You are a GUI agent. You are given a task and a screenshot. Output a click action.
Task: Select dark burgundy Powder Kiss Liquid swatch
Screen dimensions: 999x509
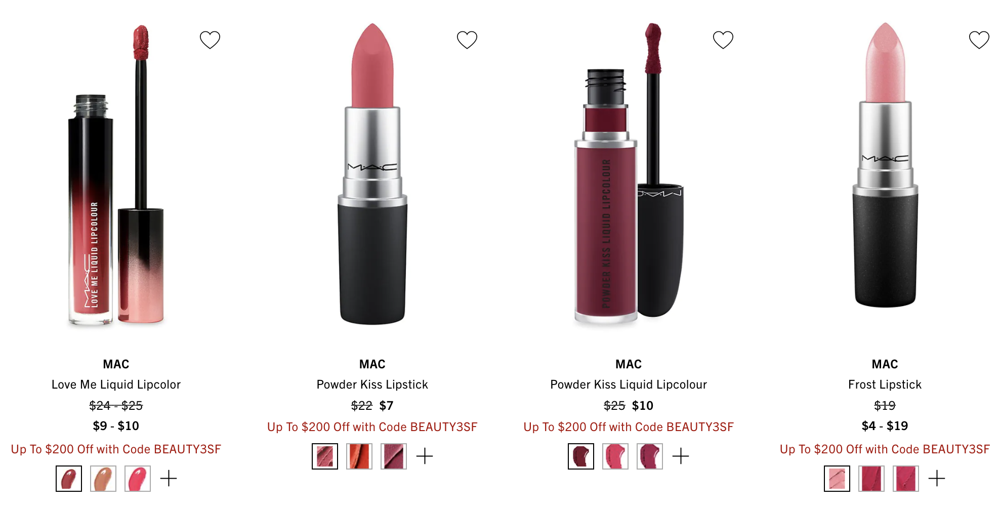coord(581,456)
